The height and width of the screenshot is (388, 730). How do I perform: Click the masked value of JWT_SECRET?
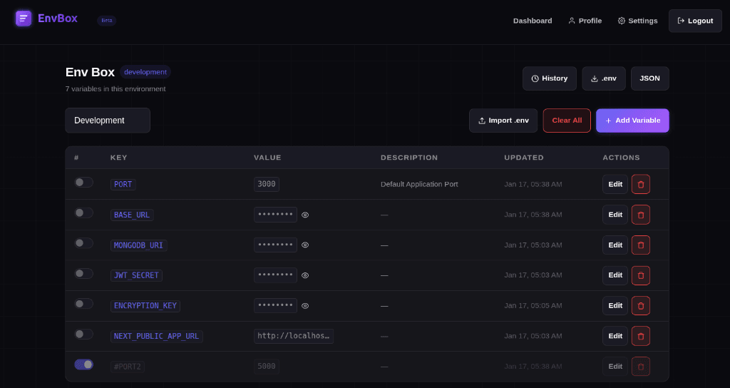pos(276,275)
